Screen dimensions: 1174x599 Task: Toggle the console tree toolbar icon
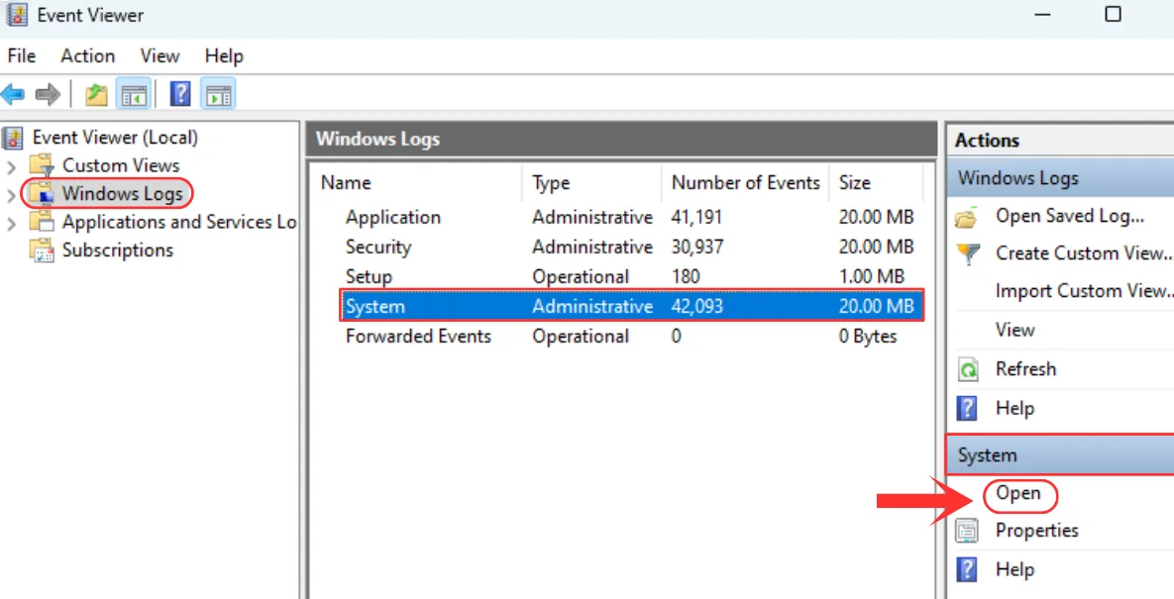[135, 94]
